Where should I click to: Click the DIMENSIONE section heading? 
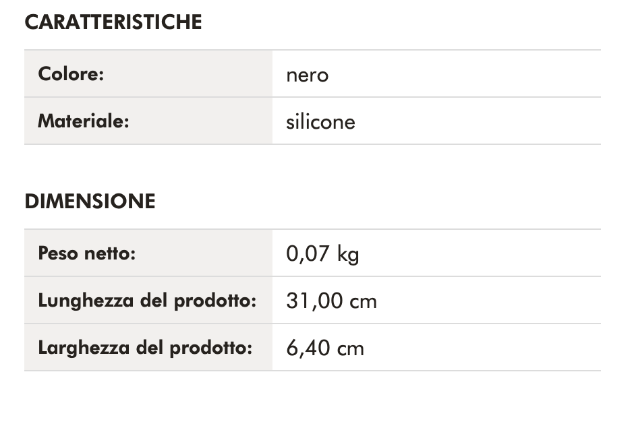[90, 202]
